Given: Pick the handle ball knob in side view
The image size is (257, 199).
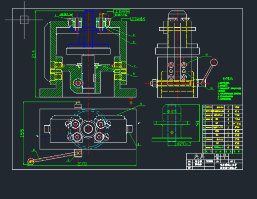Looking at the screenshot, I should (x=214, y=62).
